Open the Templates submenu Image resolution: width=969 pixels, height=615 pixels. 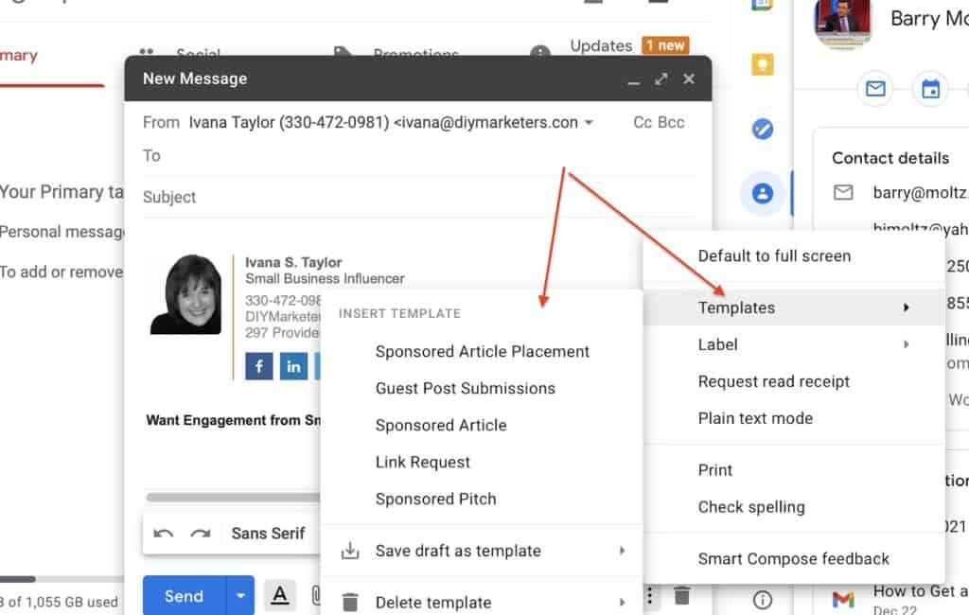794,307
